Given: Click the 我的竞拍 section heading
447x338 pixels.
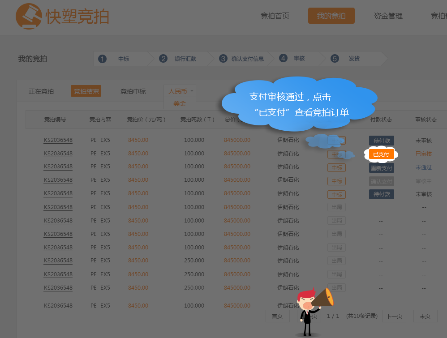Looking at the screenshot, I should (x=33, y=59).
